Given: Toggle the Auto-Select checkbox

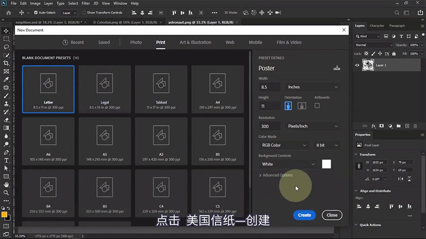Looking at the screenshot, I should [36, 13].
